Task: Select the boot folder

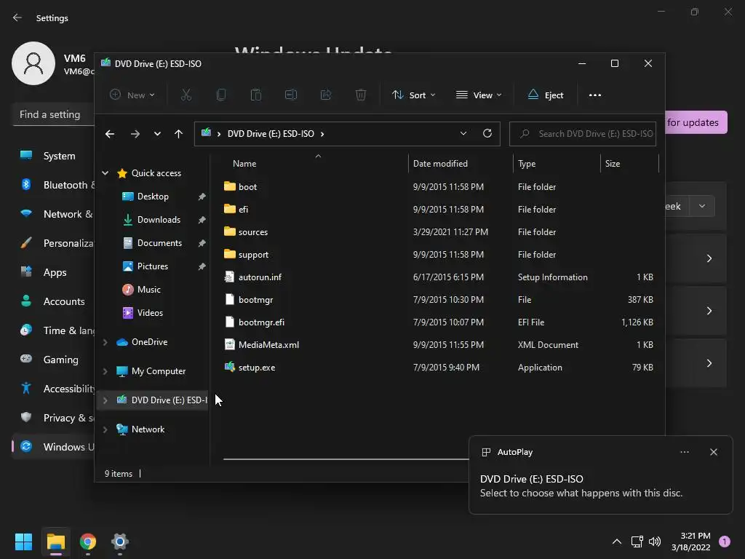Action: tap(247, 187)
